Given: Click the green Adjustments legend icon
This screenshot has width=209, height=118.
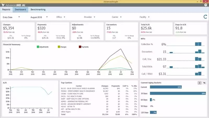Looking at the screenshot, I should pos(38,47).
